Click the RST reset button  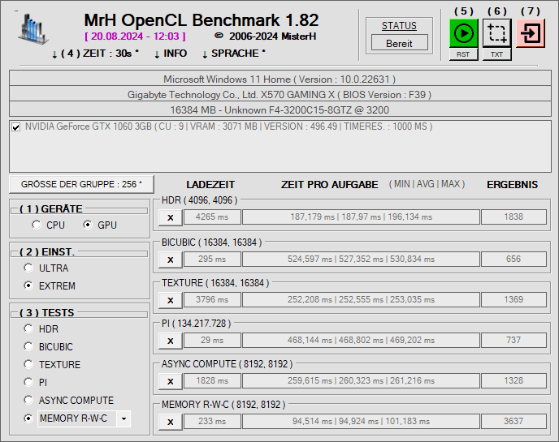463,54
